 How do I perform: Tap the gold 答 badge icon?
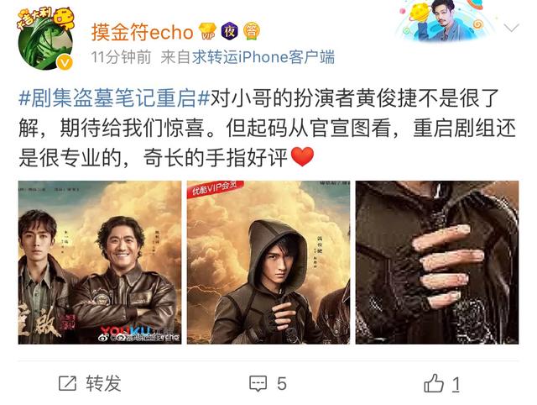click(x=252, y=31)
